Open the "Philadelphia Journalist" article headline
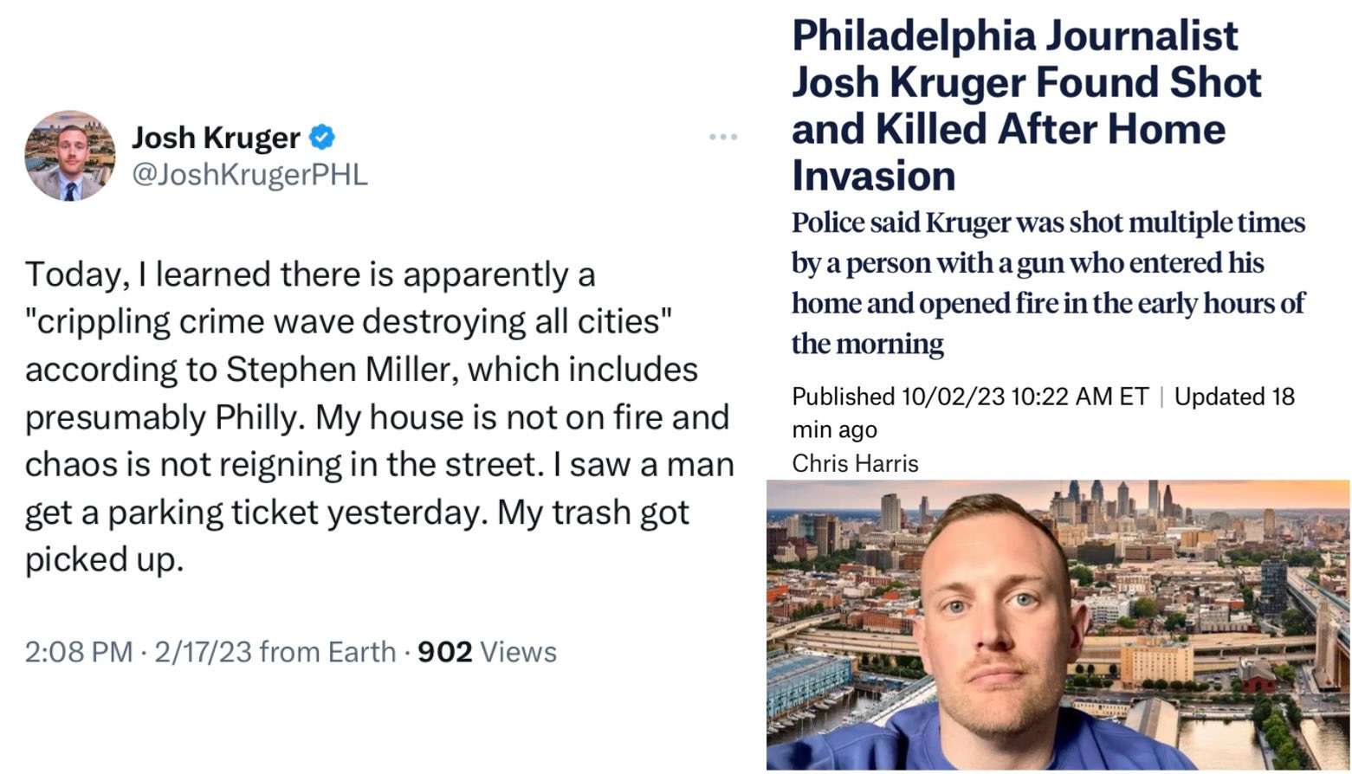This screenshot has width=1352, height=774. point(1014,36)
